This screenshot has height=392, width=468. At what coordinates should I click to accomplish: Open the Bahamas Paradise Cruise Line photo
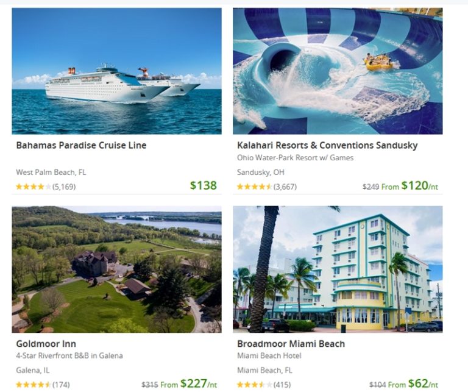[117, 71]
